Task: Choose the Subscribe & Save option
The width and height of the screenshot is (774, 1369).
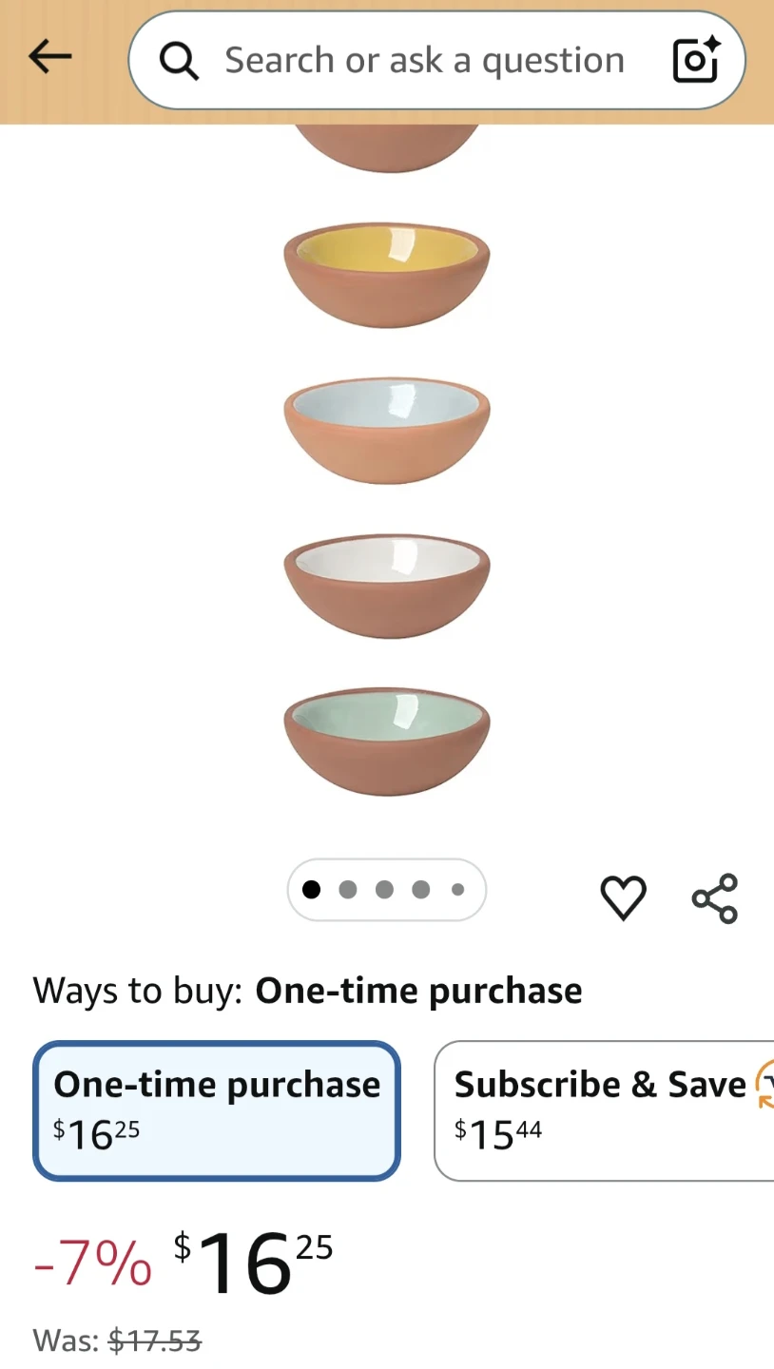Action: tap(604, 1110)
